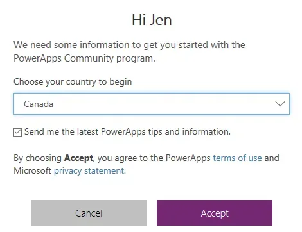Click the bold 'Accept' word in agreement text

78,158
